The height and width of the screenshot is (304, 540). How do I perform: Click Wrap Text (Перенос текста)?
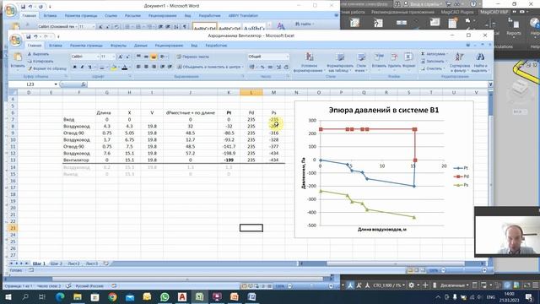pyautogui.click(x=192, y=57)
